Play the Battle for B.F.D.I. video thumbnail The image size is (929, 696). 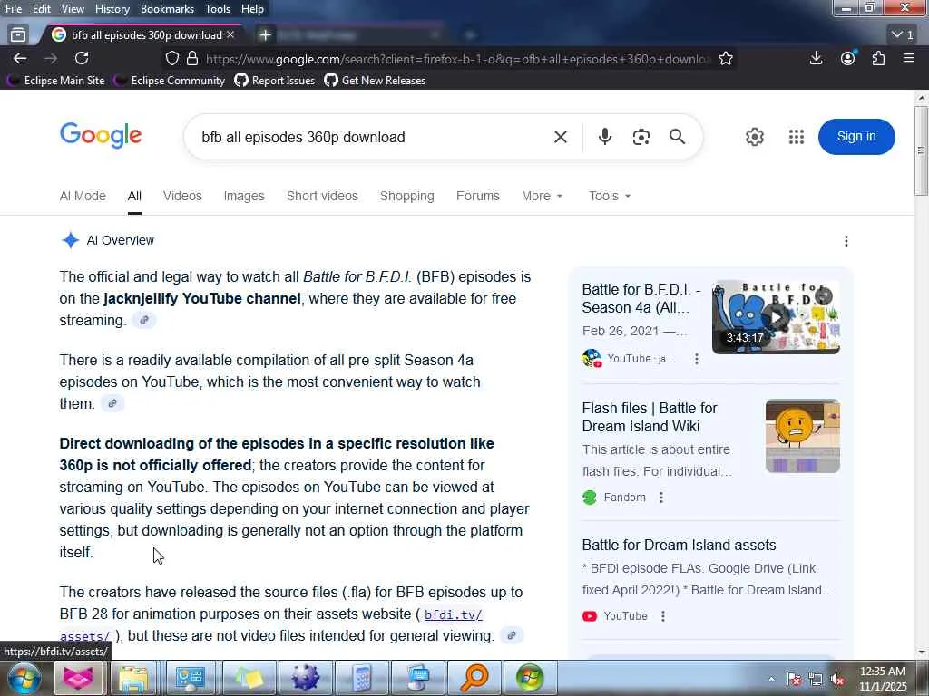tap(776, 317)
